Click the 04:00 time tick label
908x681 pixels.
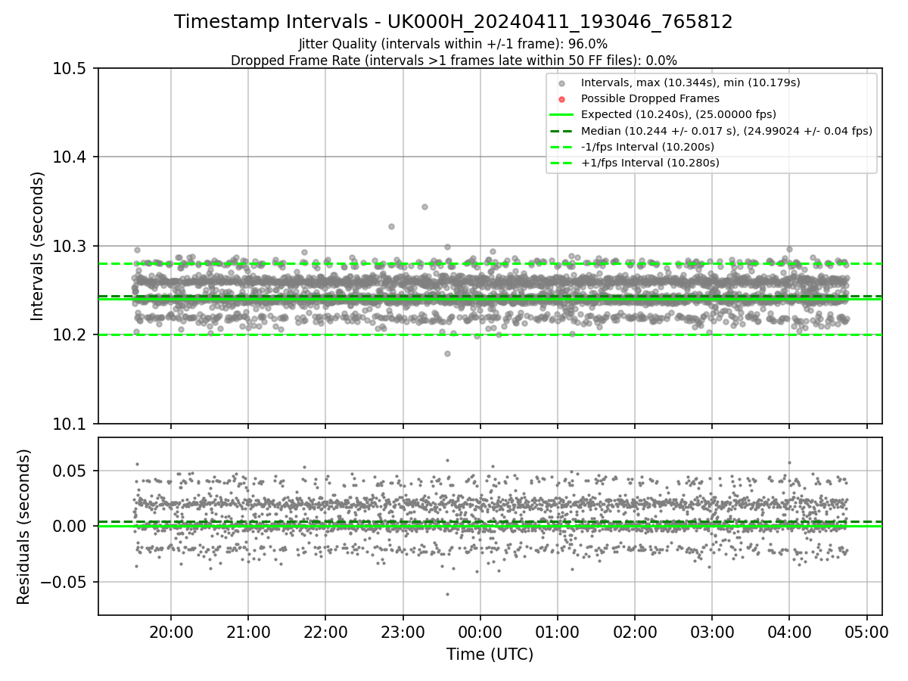[789, 632]
